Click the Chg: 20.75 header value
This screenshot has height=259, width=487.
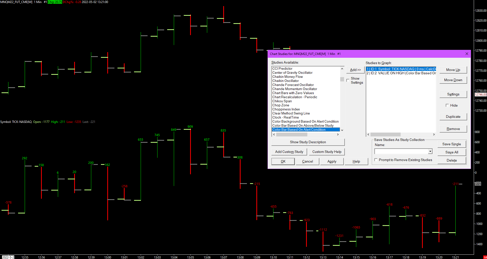(x=55, y=2)
